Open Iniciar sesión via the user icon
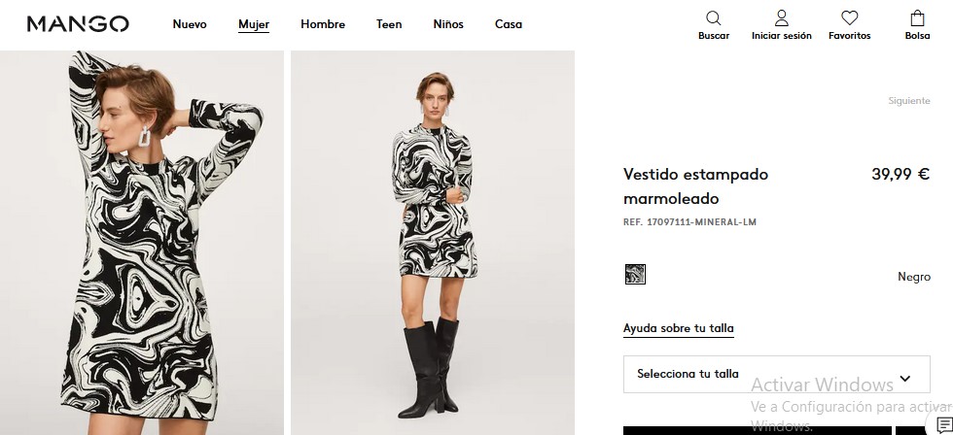 click(781, 18)
